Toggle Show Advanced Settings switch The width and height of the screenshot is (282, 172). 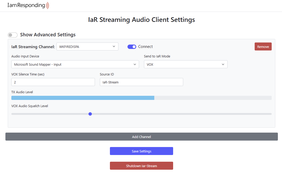coord(13,35)
